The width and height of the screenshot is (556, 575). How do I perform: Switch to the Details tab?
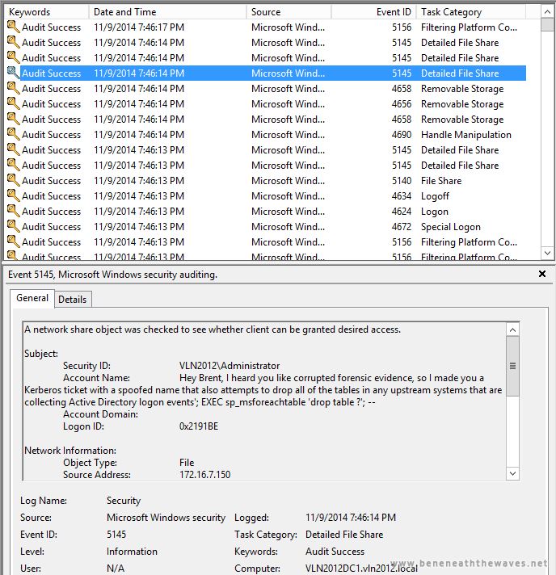72,300
